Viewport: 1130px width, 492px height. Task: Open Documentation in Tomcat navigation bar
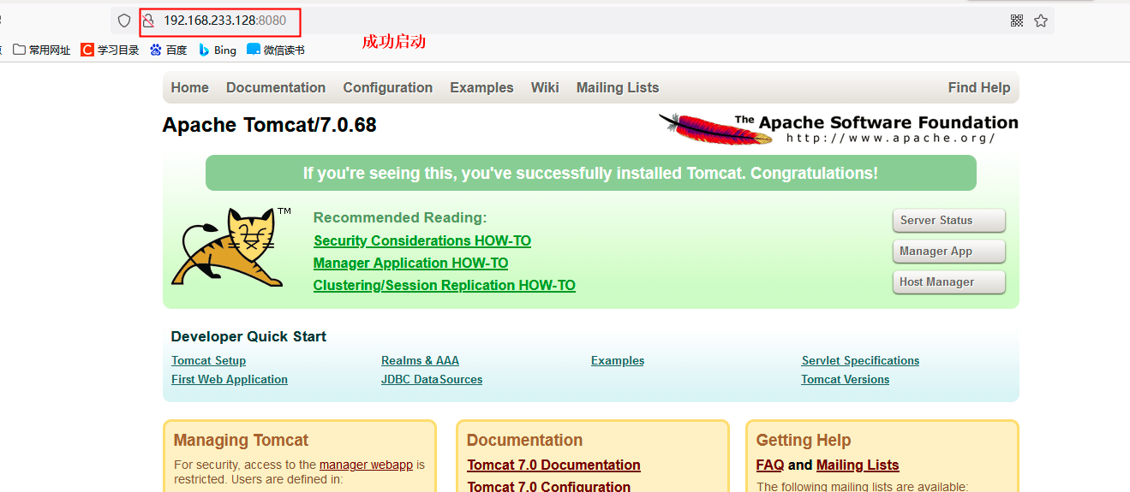[x=276, y=87]
